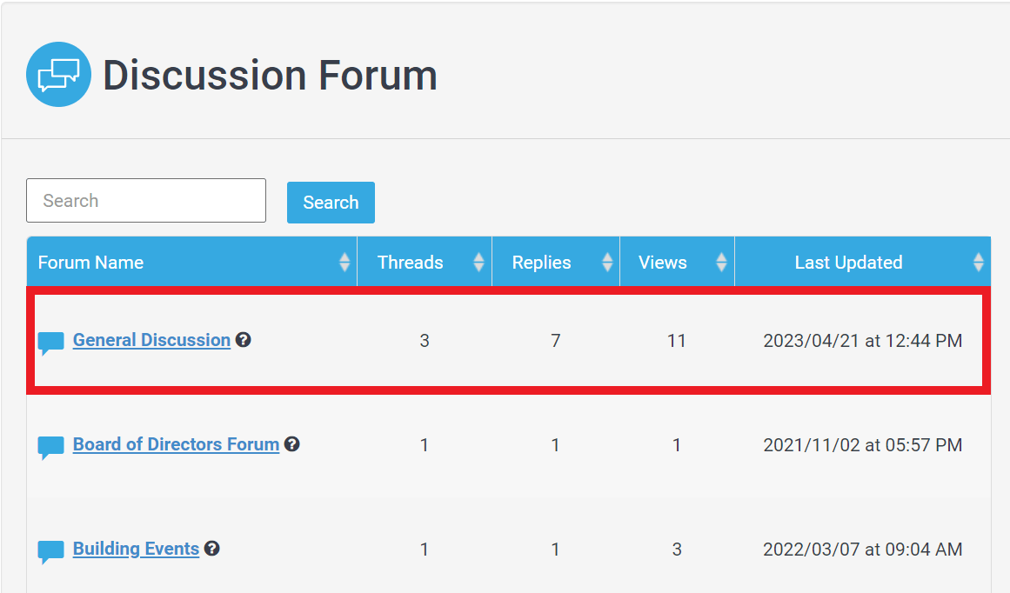Focus the Search text field

click(x=146, y=201)
